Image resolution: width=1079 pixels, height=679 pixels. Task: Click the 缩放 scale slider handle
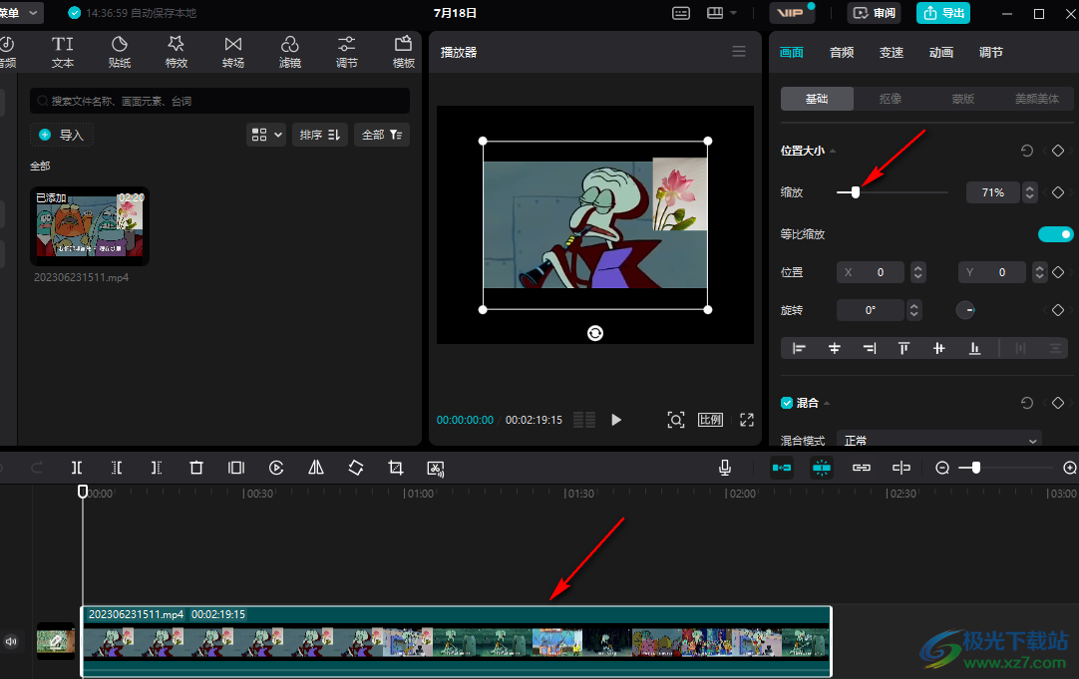pyautogui.click(x=856, y=192)
